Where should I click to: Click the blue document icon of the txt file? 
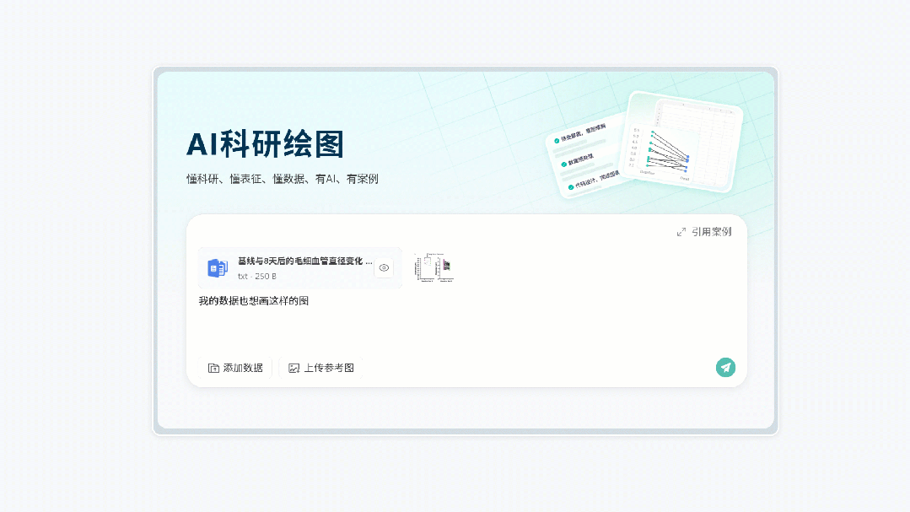click(x=218, y=268)
